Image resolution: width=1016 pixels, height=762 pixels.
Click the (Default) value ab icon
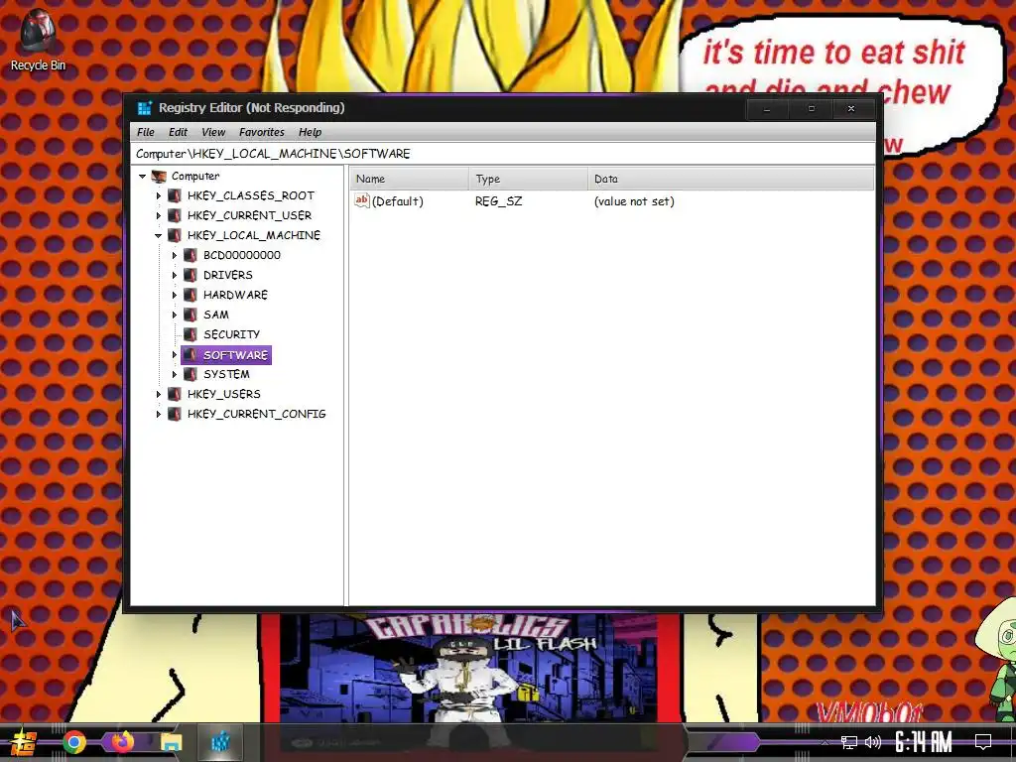361,200
